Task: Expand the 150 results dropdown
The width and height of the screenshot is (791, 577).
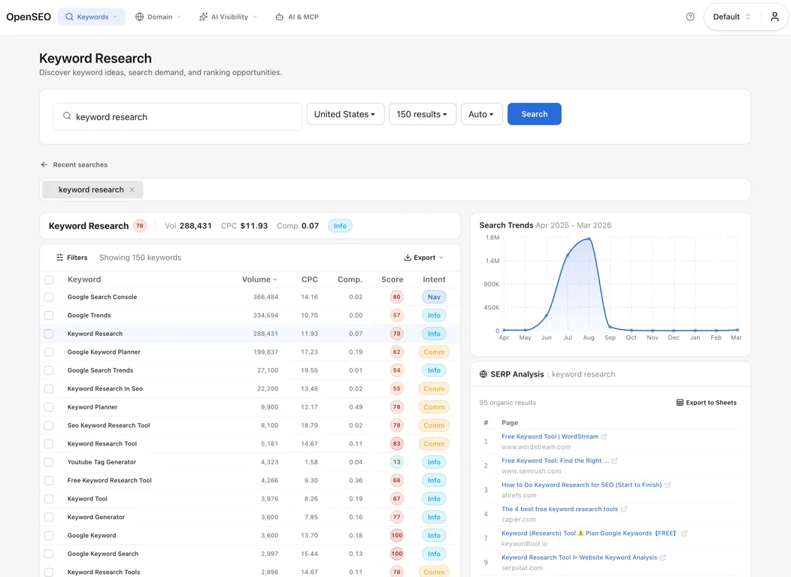Action: [423, 114]
